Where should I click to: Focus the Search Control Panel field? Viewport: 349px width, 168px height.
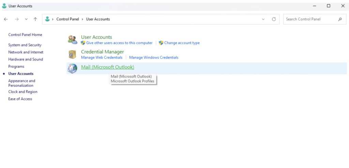(315, 19)
